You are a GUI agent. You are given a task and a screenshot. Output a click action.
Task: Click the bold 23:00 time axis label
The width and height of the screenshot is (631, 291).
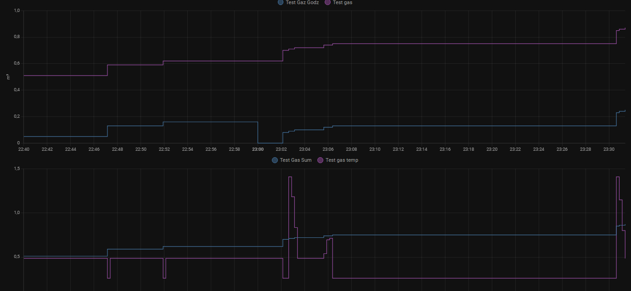(258, 149)
